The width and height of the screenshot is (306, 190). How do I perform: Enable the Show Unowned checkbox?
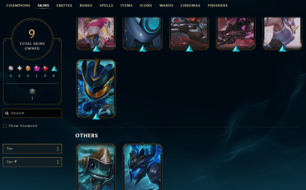tap(5, 126)
